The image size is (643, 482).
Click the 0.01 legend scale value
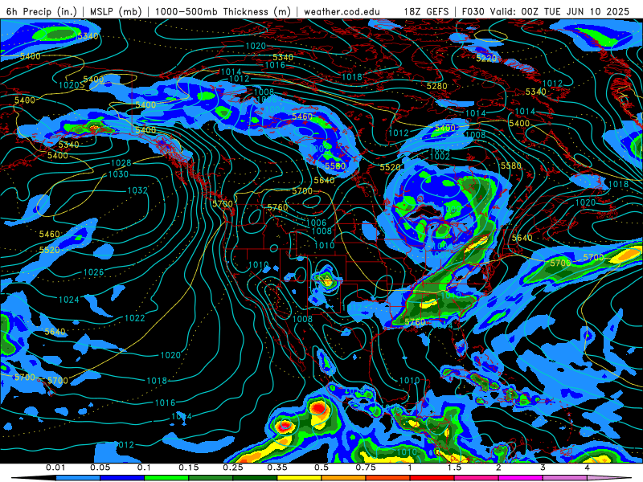click(55, 468)
